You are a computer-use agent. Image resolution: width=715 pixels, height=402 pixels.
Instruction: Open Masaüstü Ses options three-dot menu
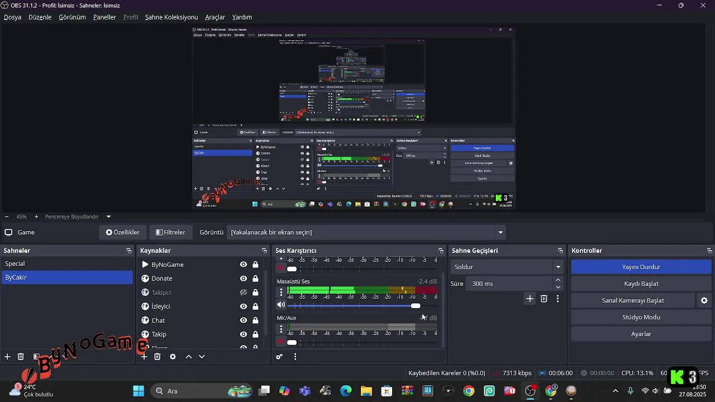pyautogui.click(x=281, y=292)
